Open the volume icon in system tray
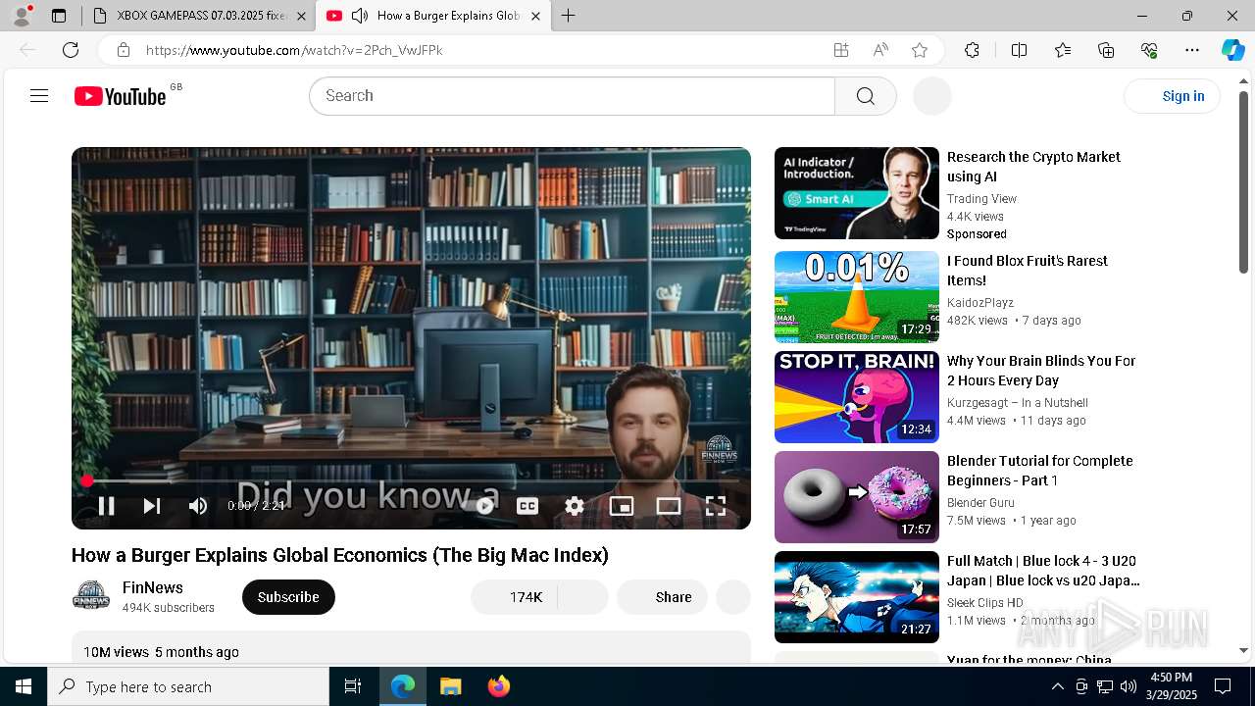The height and width of the screenshot is (706, 1255). (1128, 686)
